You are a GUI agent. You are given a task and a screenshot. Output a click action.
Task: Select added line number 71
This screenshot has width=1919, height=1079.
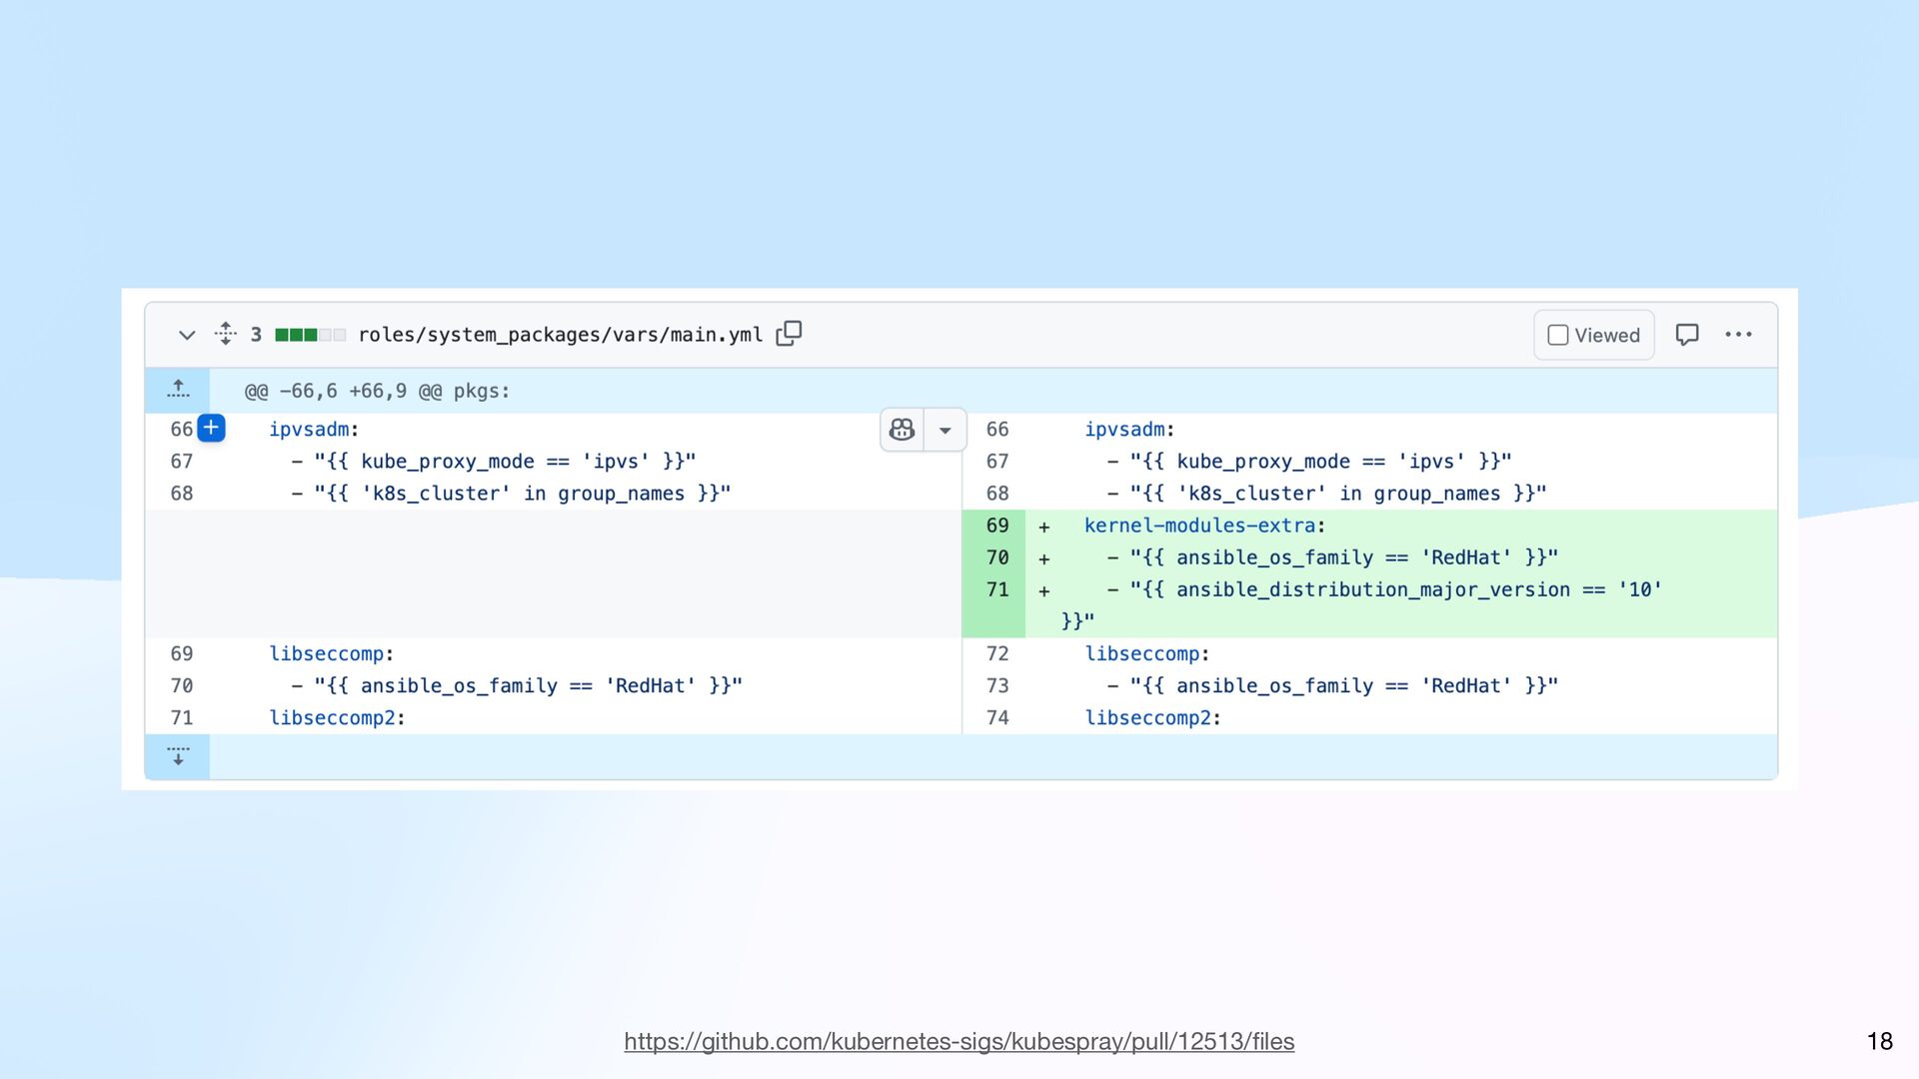(x=996, y=589)
